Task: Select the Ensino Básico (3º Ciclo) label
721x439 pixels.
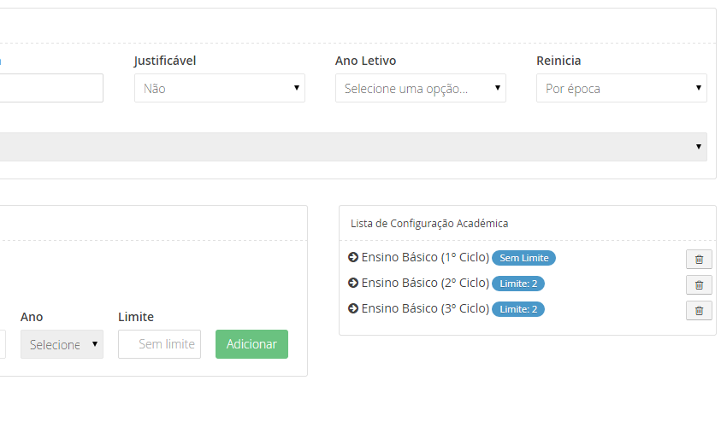Action: [425, 308]
